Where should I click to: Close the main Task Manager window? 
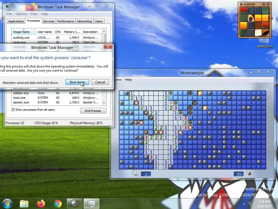(106, 6)
